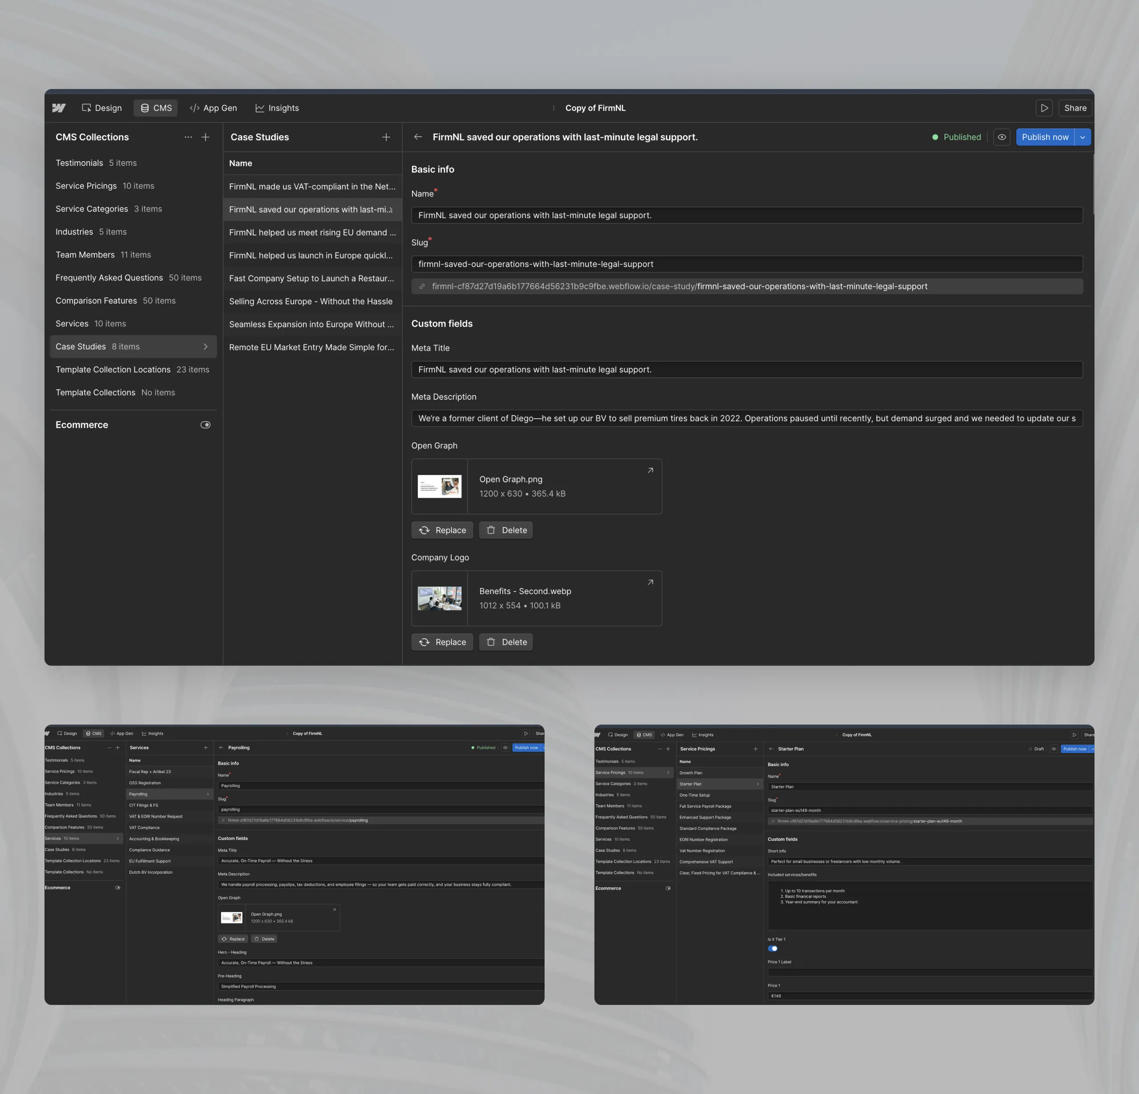This screenshot has width=1139, height=1094.
Task: Create a new Case Study item with the plus icon
Action: pyautogui.click(x=386, y=137)
